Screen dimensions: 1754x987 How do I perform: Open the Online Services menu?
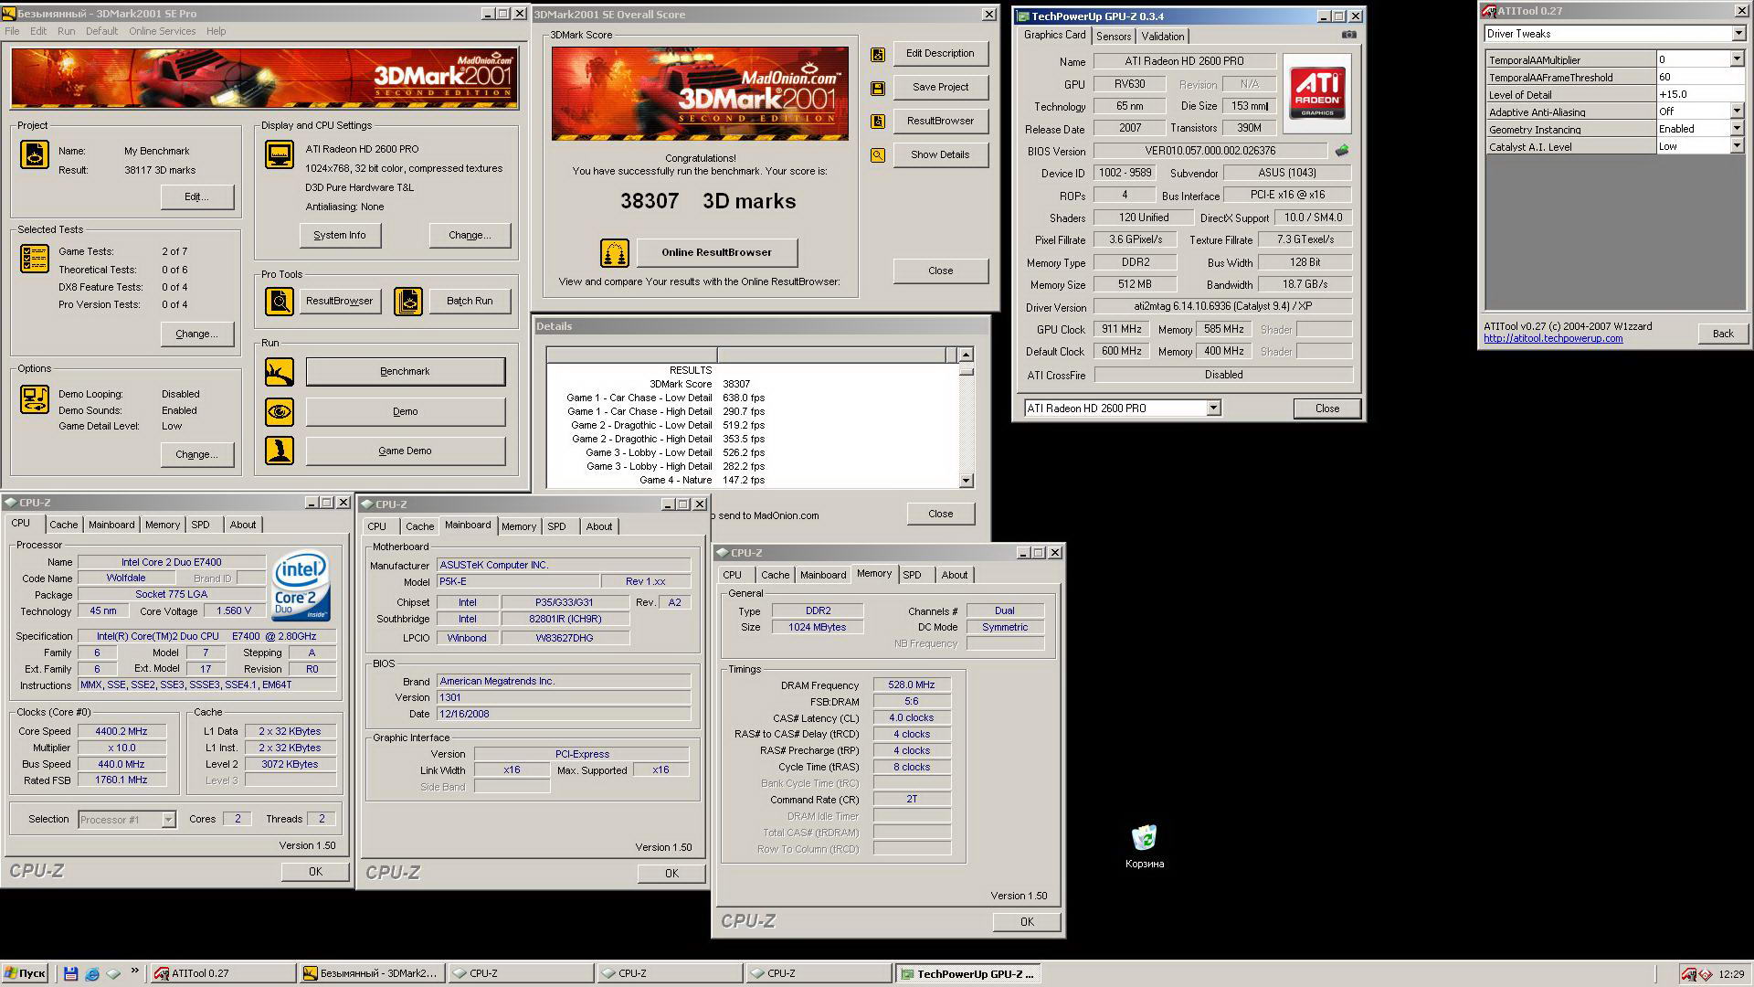[162, 31]
